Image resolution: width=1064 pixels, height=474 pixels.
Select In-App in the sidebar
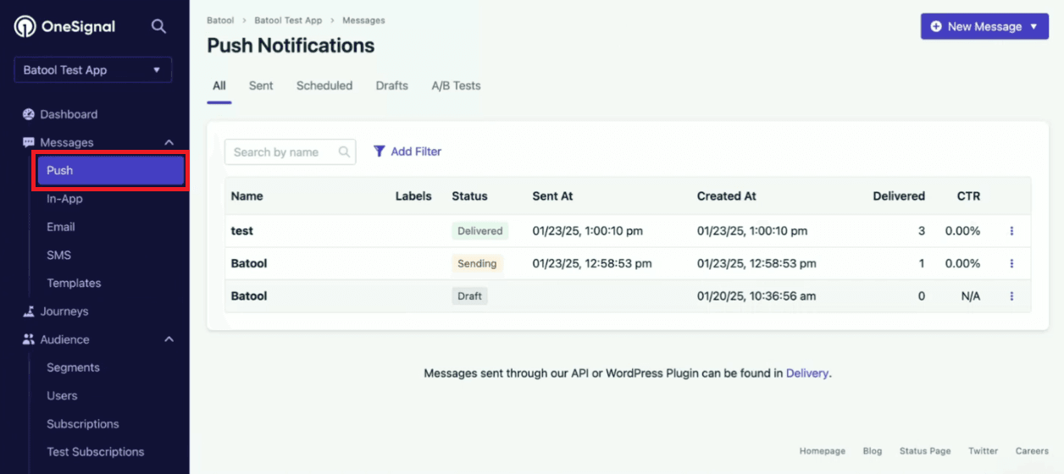click(64, 199)
